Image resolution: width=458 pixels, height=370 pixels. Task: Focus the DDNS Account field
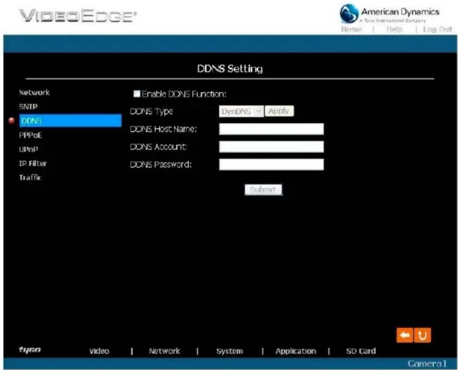pos(271,147)
